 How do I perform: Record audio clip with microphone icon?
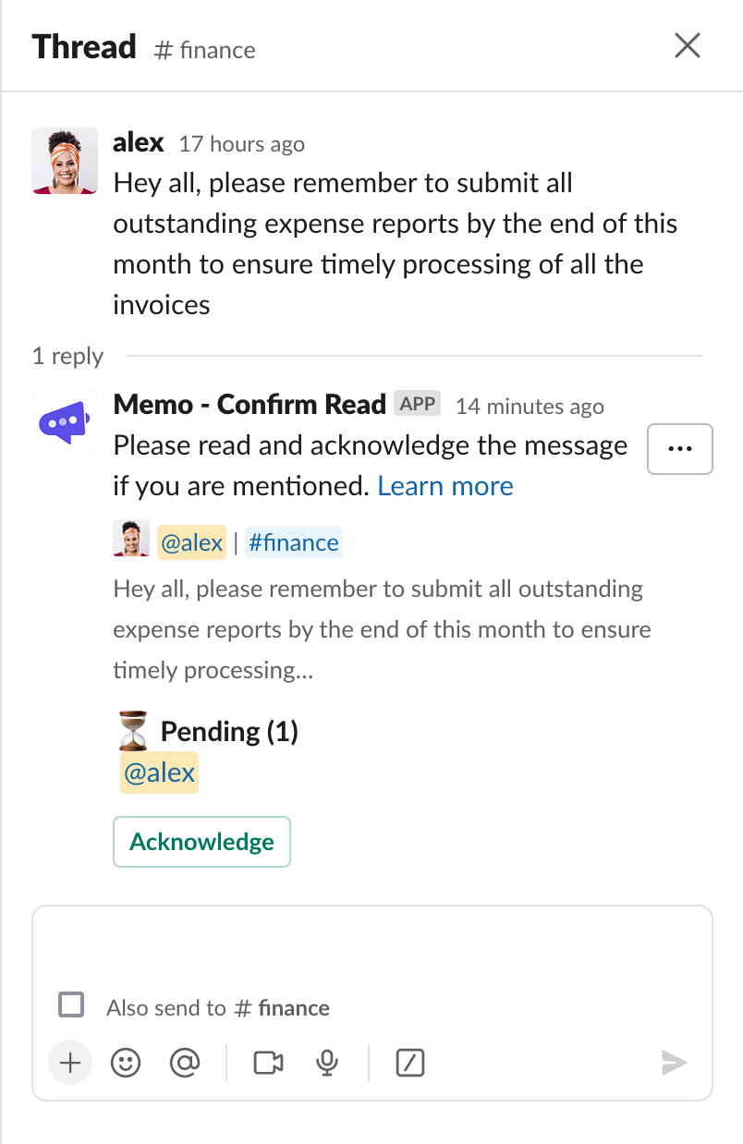pos(326,1064)
